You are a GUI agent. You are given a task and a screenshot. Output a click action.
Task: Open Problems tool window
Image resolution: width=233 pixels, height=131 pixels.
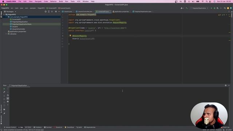click(37, 127)
